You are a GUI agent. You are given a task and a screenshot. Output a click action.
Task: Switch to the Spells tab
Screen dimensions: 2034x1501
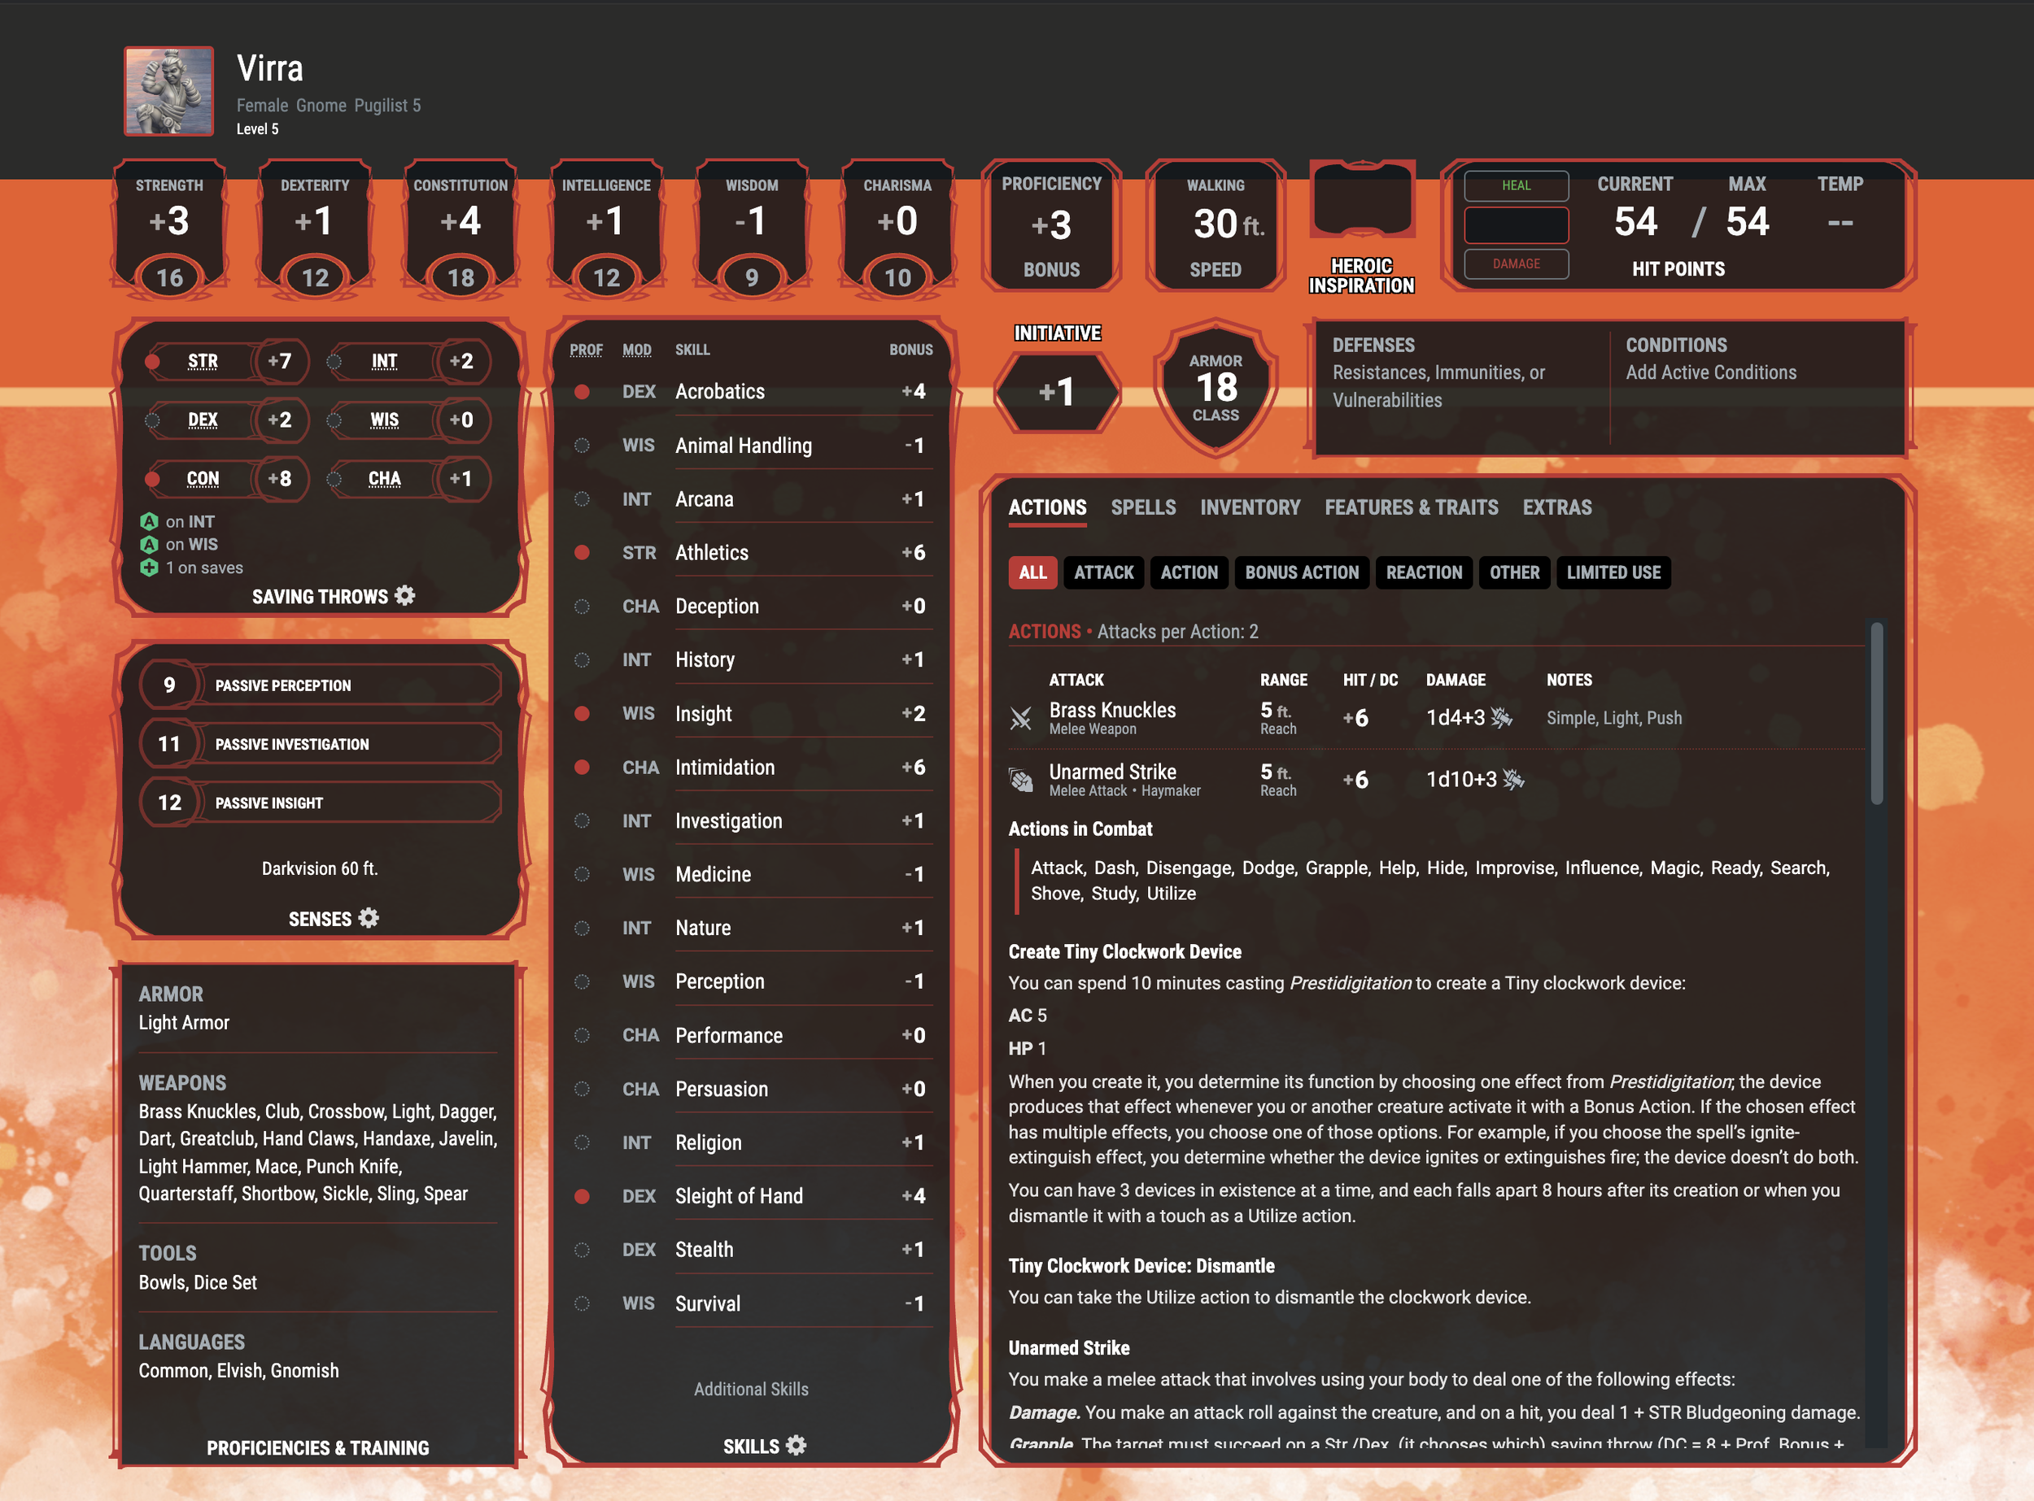1143,507
